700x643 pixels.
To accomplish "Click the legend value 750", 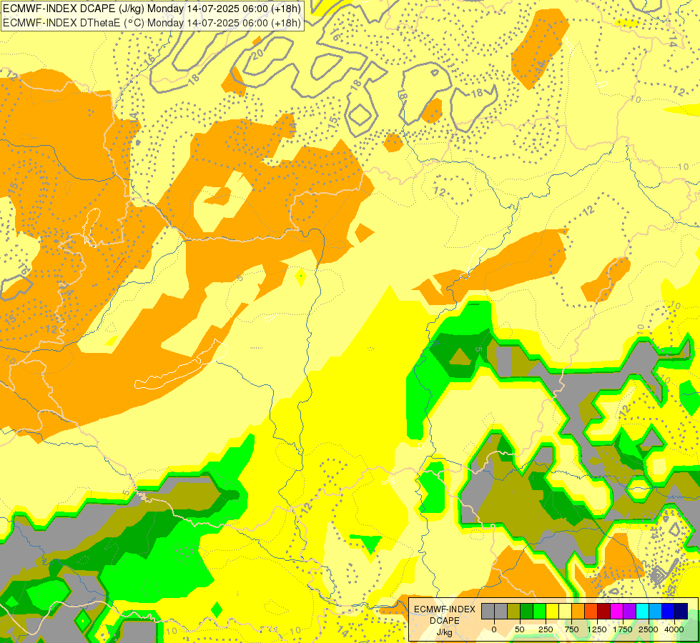I will pyautogui.click(x=571, y=629).
